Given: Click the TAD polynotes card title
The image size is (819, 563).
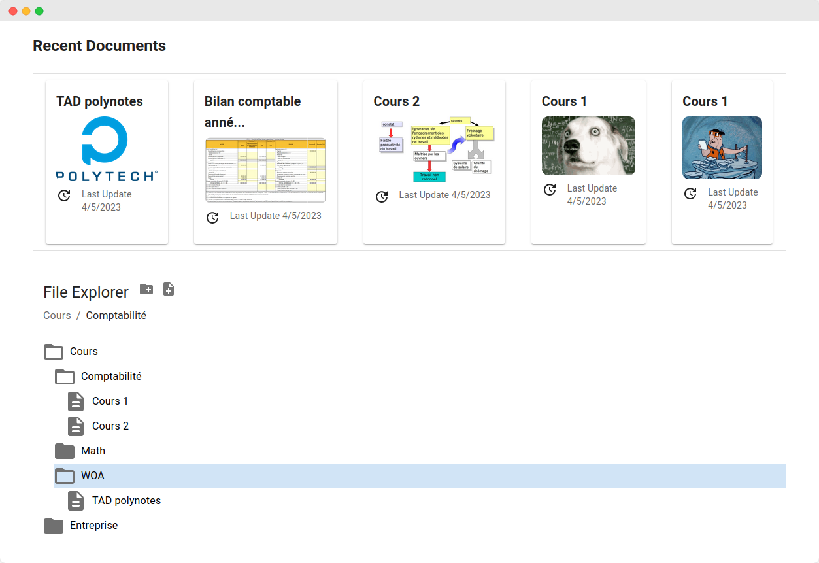Looking at the screenshot, I should coord(99,101).
